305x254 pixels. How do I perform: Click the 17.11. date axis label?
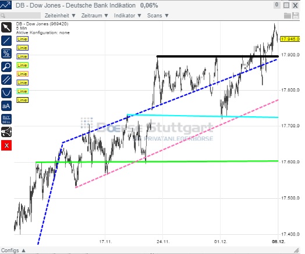click(x=105, y=242)
